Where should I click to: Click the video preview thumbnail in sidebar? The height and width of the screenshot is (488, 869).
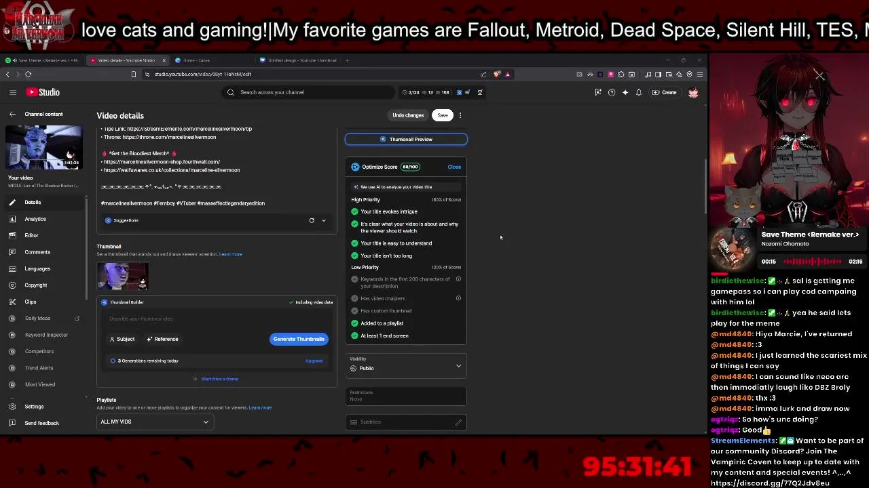pyautogui.click(x=44, y=147)
